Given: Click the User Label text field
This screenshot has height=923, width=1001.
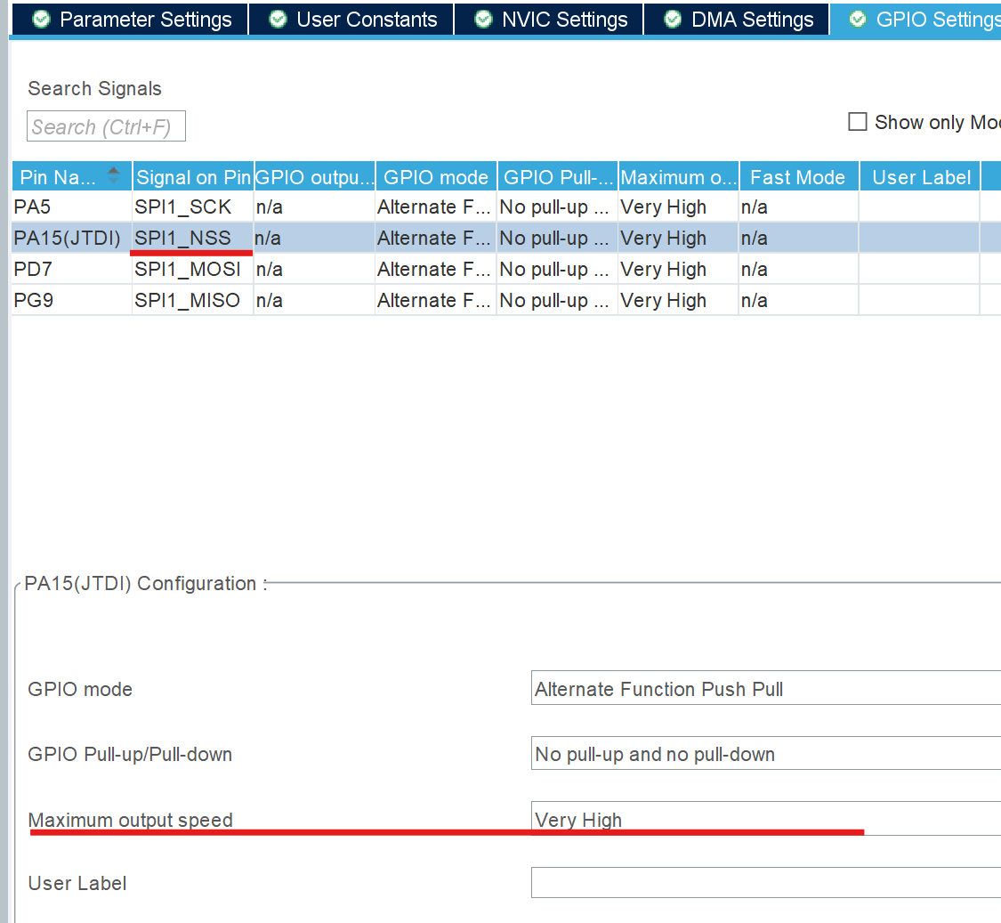Looking at the screenshot, I should tap(765, 883).
